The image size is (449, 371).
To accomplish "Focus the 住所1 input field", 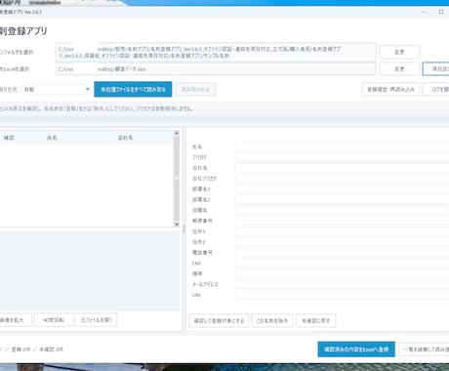I will coord(343,231).
